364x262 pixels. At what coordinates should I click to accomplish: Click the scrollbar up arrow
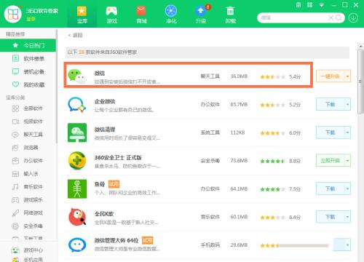pyautogui.click(x=360, y=46)
